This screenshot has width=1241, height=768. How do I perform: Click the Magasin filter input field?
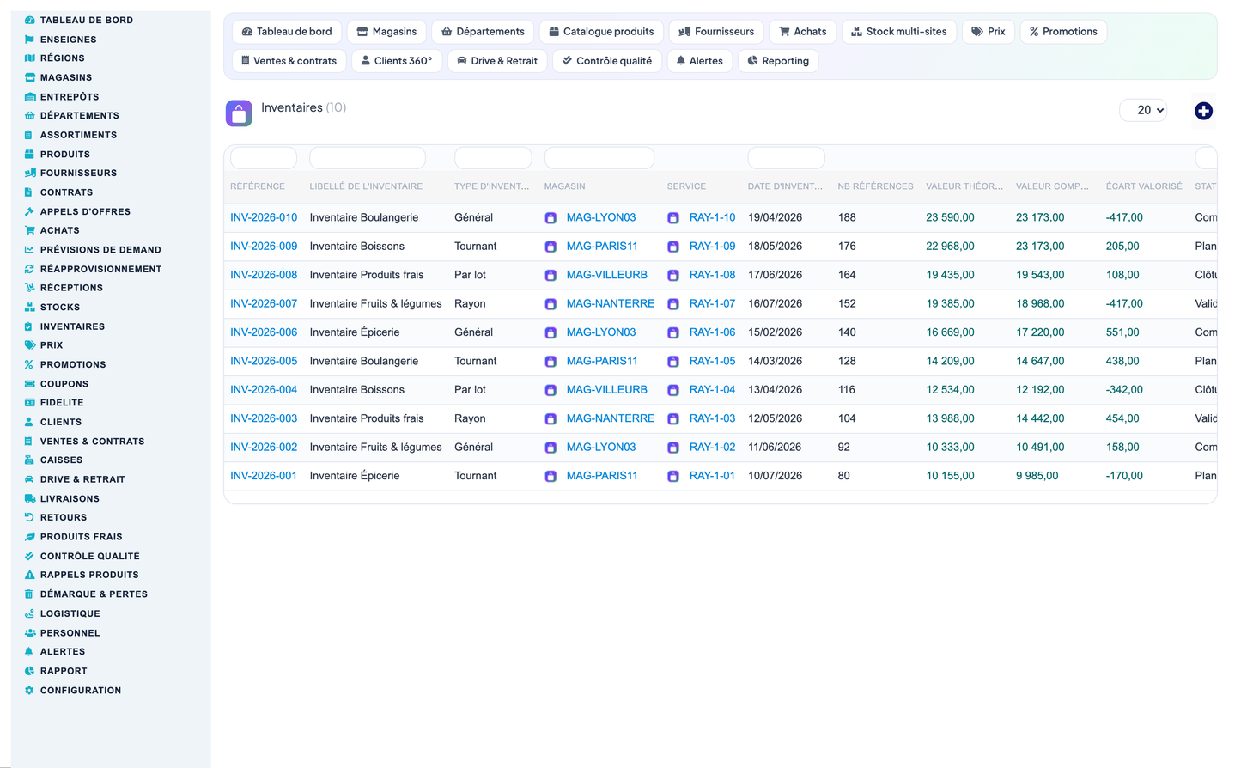[x=599, y=158]
